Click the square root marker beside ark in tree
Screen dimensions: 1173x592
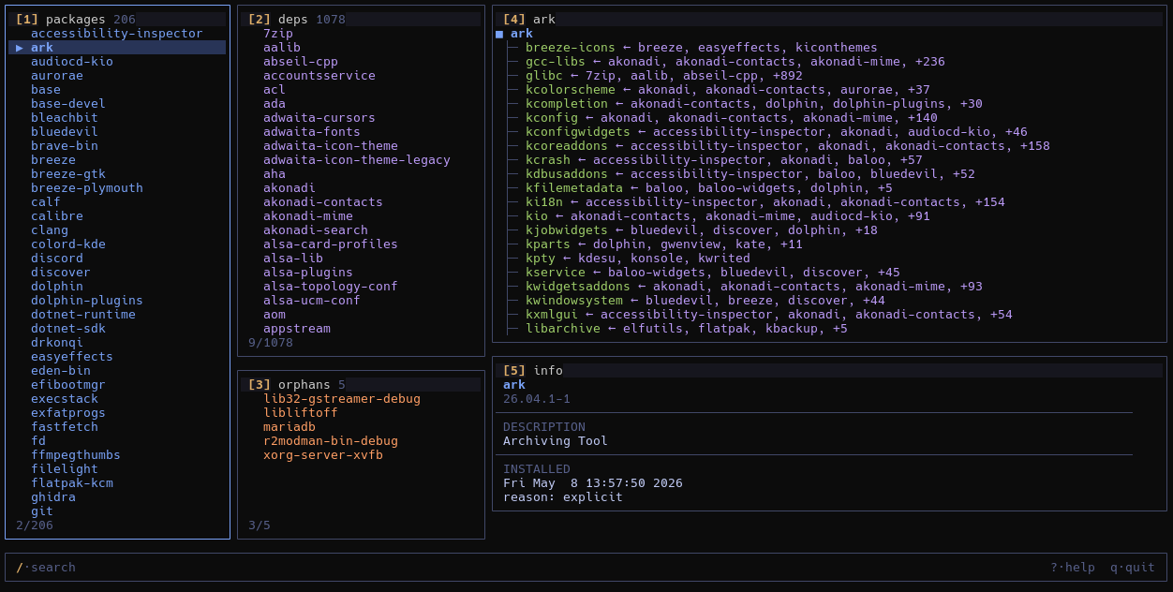(499, 34)
